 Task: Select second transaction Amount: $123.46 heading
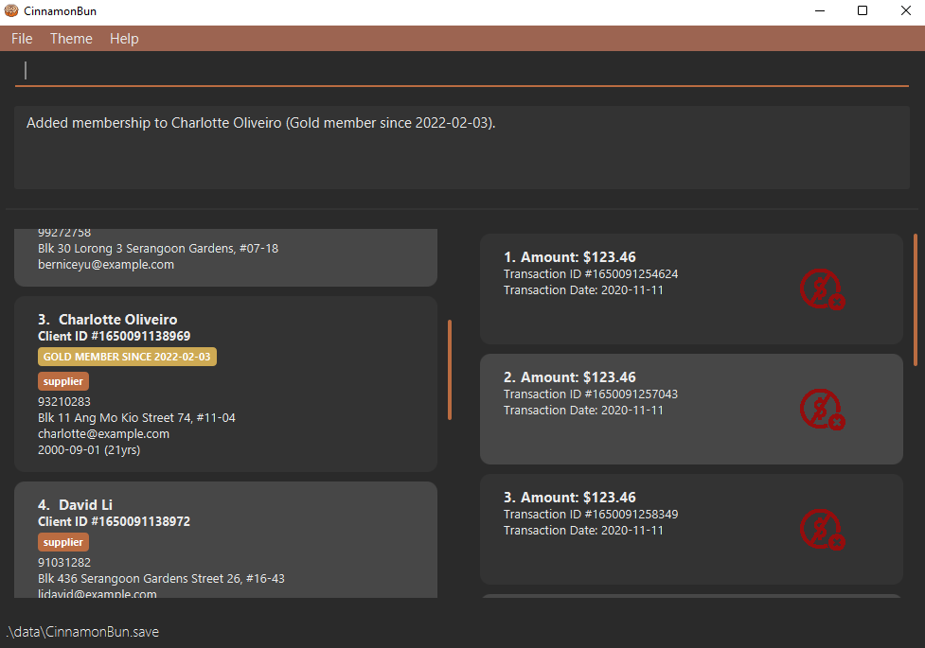[570, 377]
